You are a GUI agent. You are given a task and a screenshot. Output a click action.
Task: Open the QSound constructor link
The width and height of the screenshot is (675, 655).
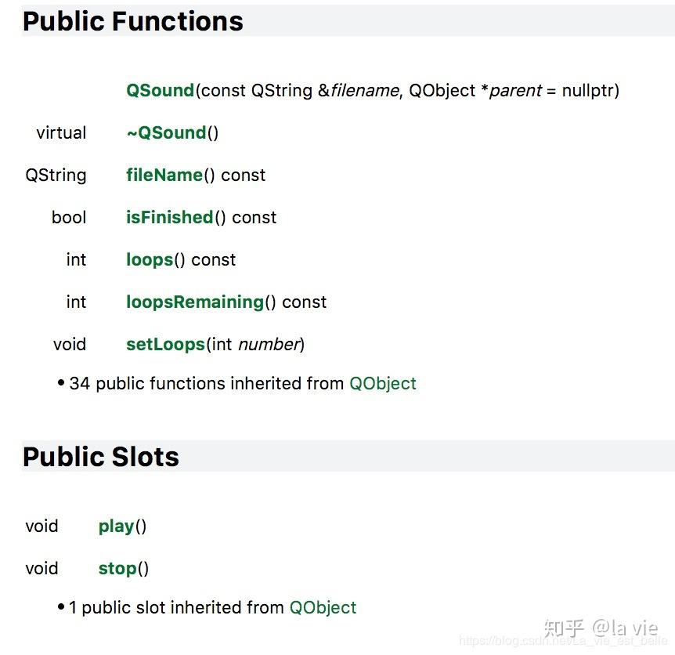(160, 91)
